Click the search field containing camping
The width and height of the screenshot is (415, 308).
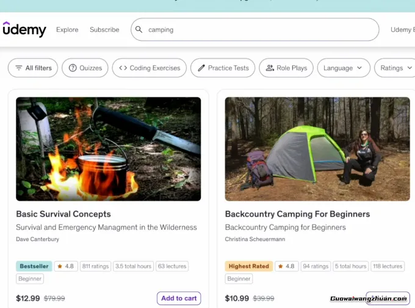pos(256,29)
